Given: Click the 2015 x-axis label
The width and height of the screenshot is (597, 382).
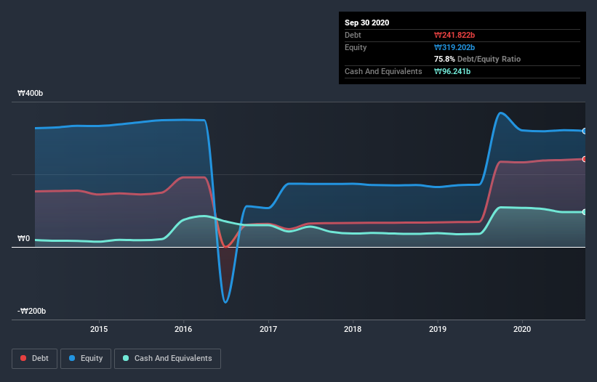Looking at the screenshot, I should point(99,329).
